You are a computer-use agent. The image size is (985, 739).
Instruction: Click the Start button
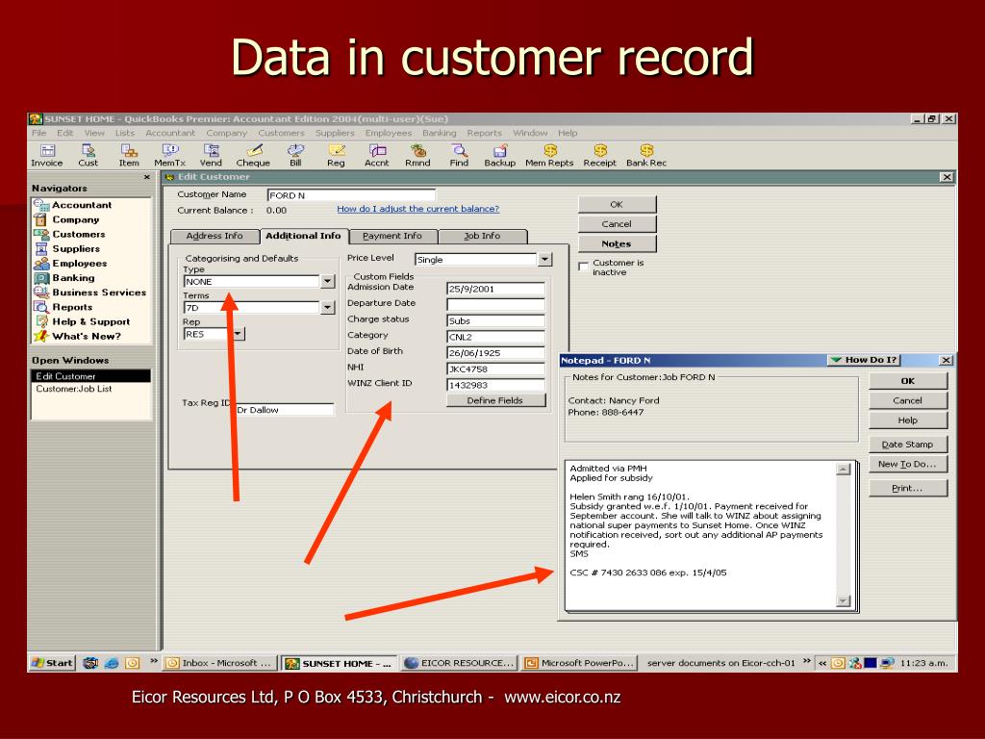52,662
